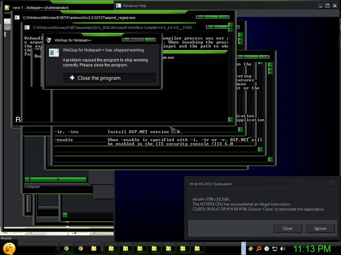Click the WinGup has stopped working heading
341x255 pixels.
[103, 50]
